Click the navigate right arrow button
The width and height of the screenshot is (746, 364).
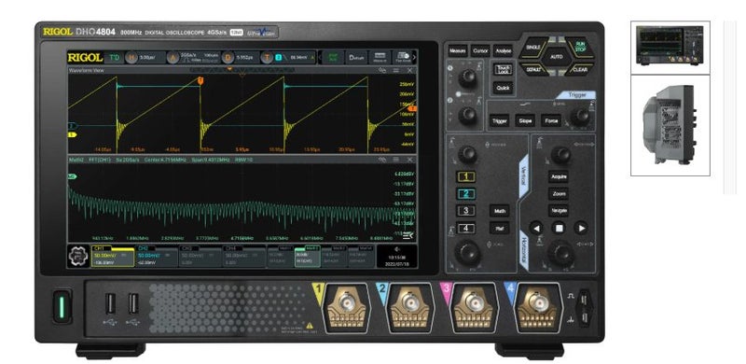click(x=580, y=229)
